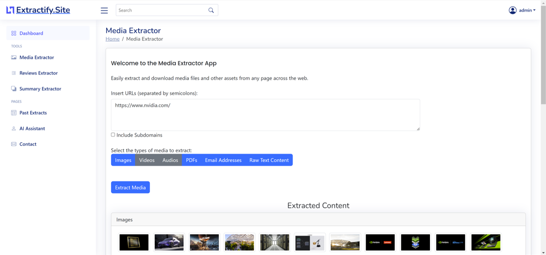Image resolution: width=546 pixels, height=255 pixels.
Task: Click the Summary Extractor book icon
Action: 13,89
